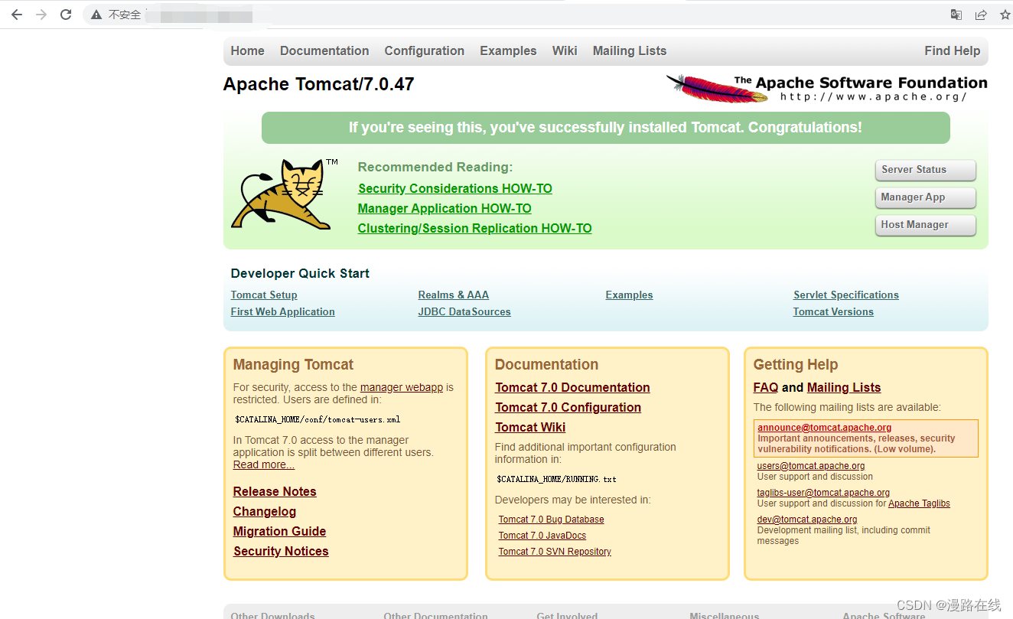Click the manager webapp link
The width and height of the screenshot is (1013, 619).
point(402,387)
